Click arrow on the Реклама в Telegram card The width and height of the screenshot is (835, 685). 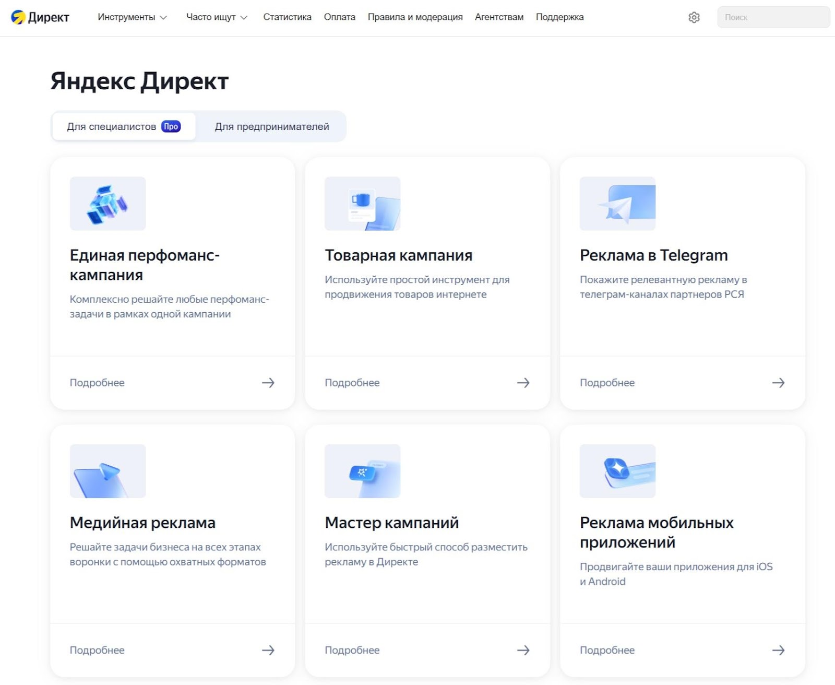pyautogui.click(x=778, y=383)
